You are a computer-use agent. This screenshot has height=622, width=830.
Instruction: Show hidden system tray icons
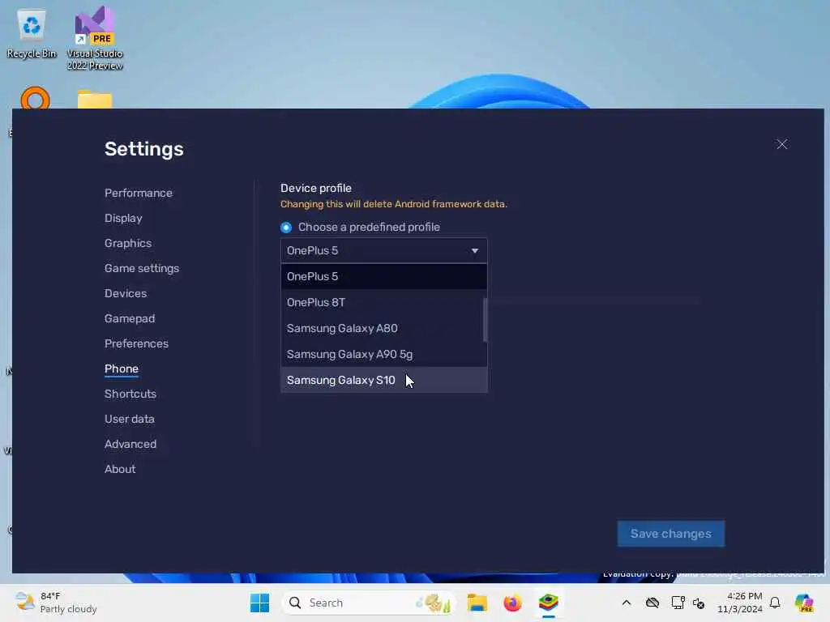627,603
